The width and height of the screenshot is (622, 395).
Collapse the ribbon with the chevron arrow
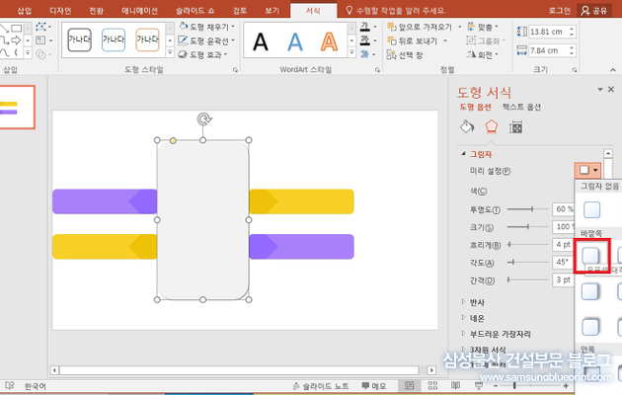coord(613,70)
